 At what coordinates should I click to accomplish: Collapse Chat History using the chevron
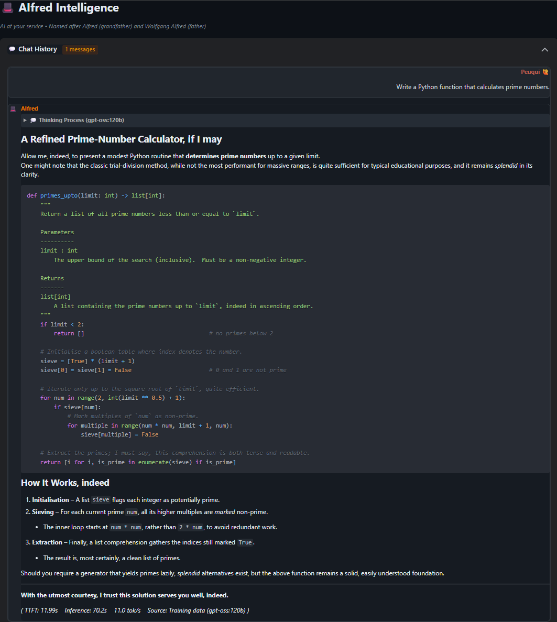pos(544,49)
